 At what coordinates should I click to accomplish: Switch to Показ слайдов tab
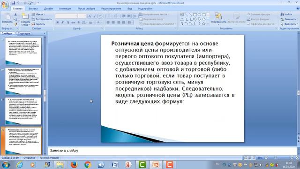tap(86, 8)
